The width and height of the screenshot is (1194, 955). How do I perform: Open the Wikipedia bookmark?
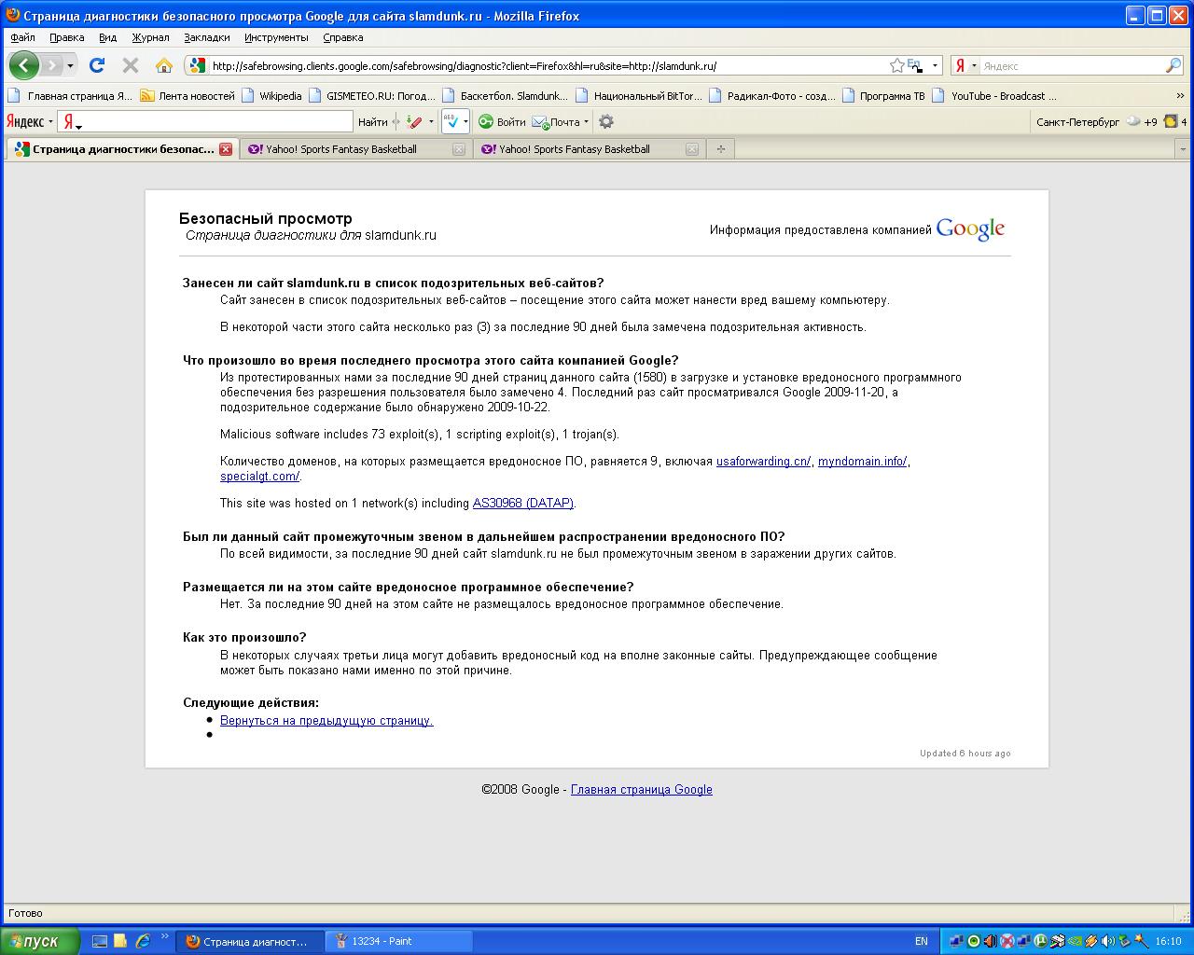pyautogui.click(x=271, y=95)
